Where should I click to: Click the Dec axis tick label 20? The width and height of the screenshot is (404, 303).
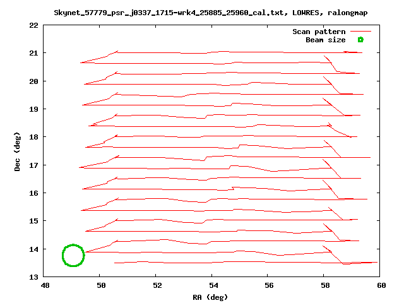pos(33,81)
